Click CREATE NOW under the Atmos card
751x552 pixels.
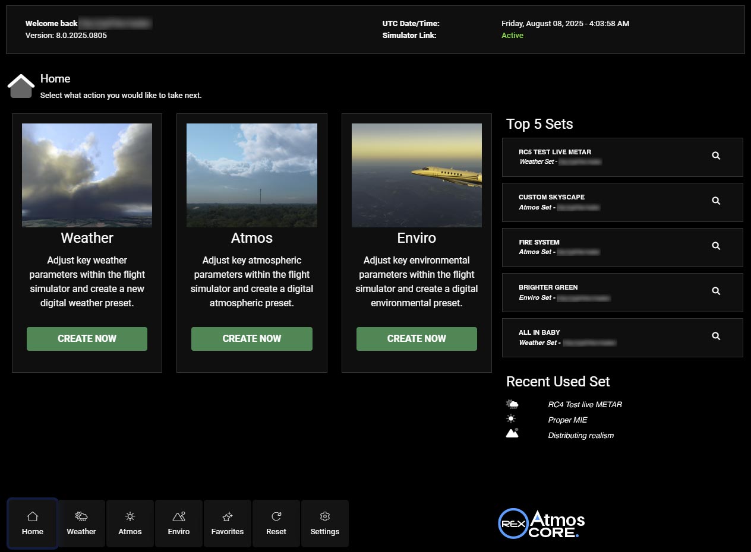coord(251,338)
